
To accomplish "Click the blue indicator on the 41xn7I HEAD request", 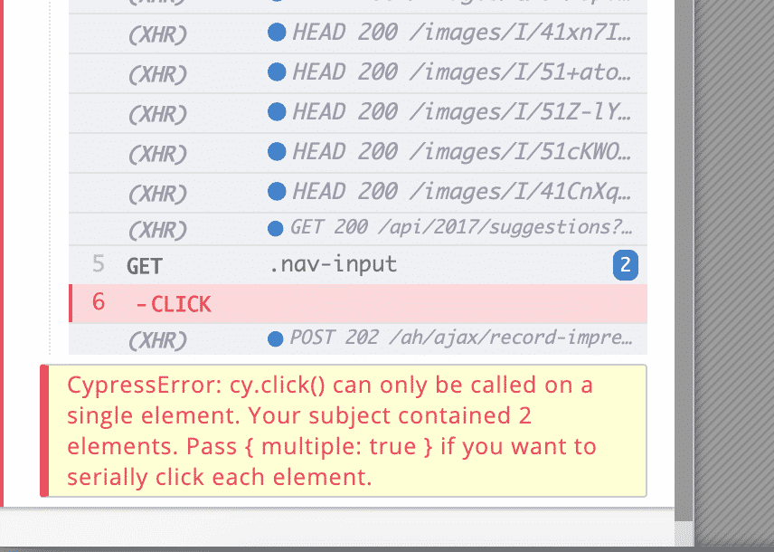I will tap(275, 32).
